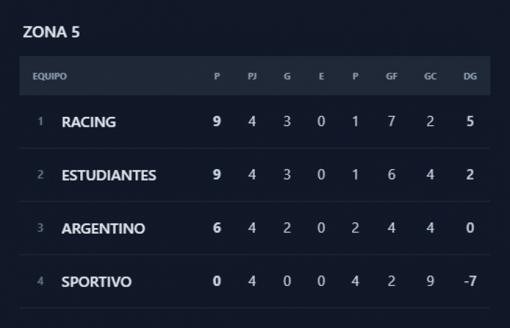Sort table by DG column header

[x=470, y=76]
